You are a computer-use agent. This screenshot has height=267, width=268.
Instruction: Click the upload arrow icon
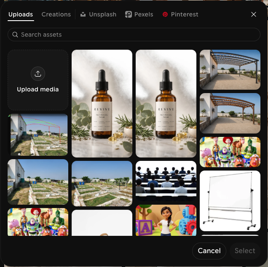[38, 74]
